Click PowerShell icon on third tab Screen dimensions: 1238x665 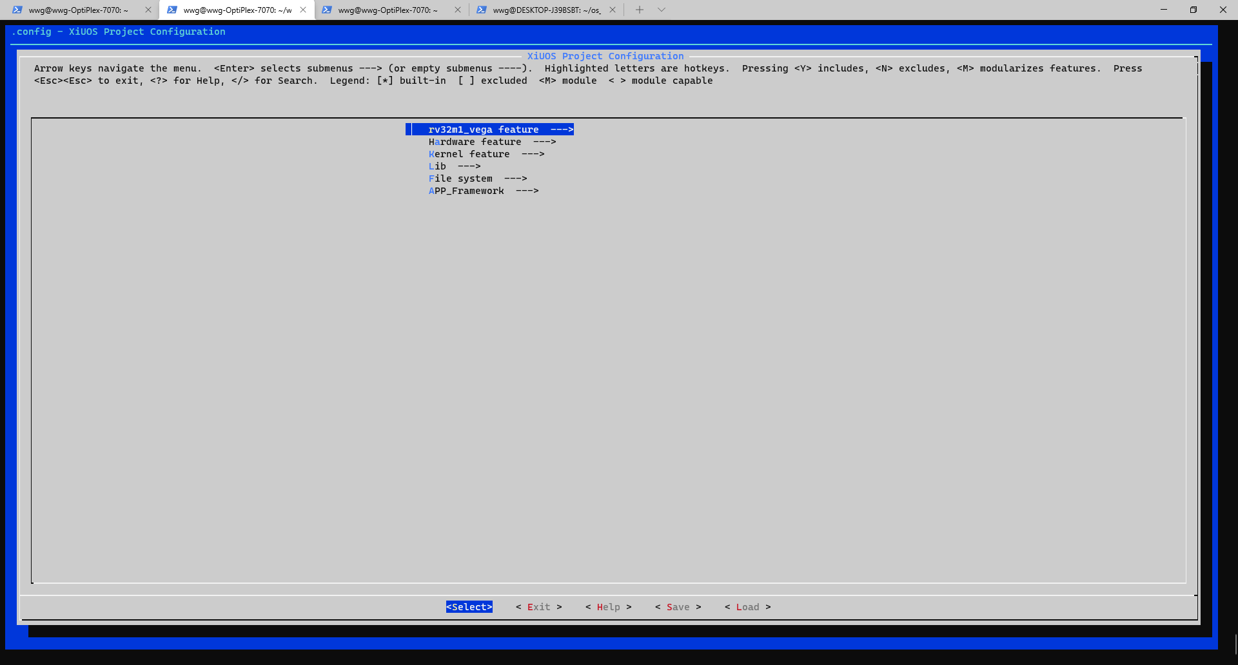point(327,10)
